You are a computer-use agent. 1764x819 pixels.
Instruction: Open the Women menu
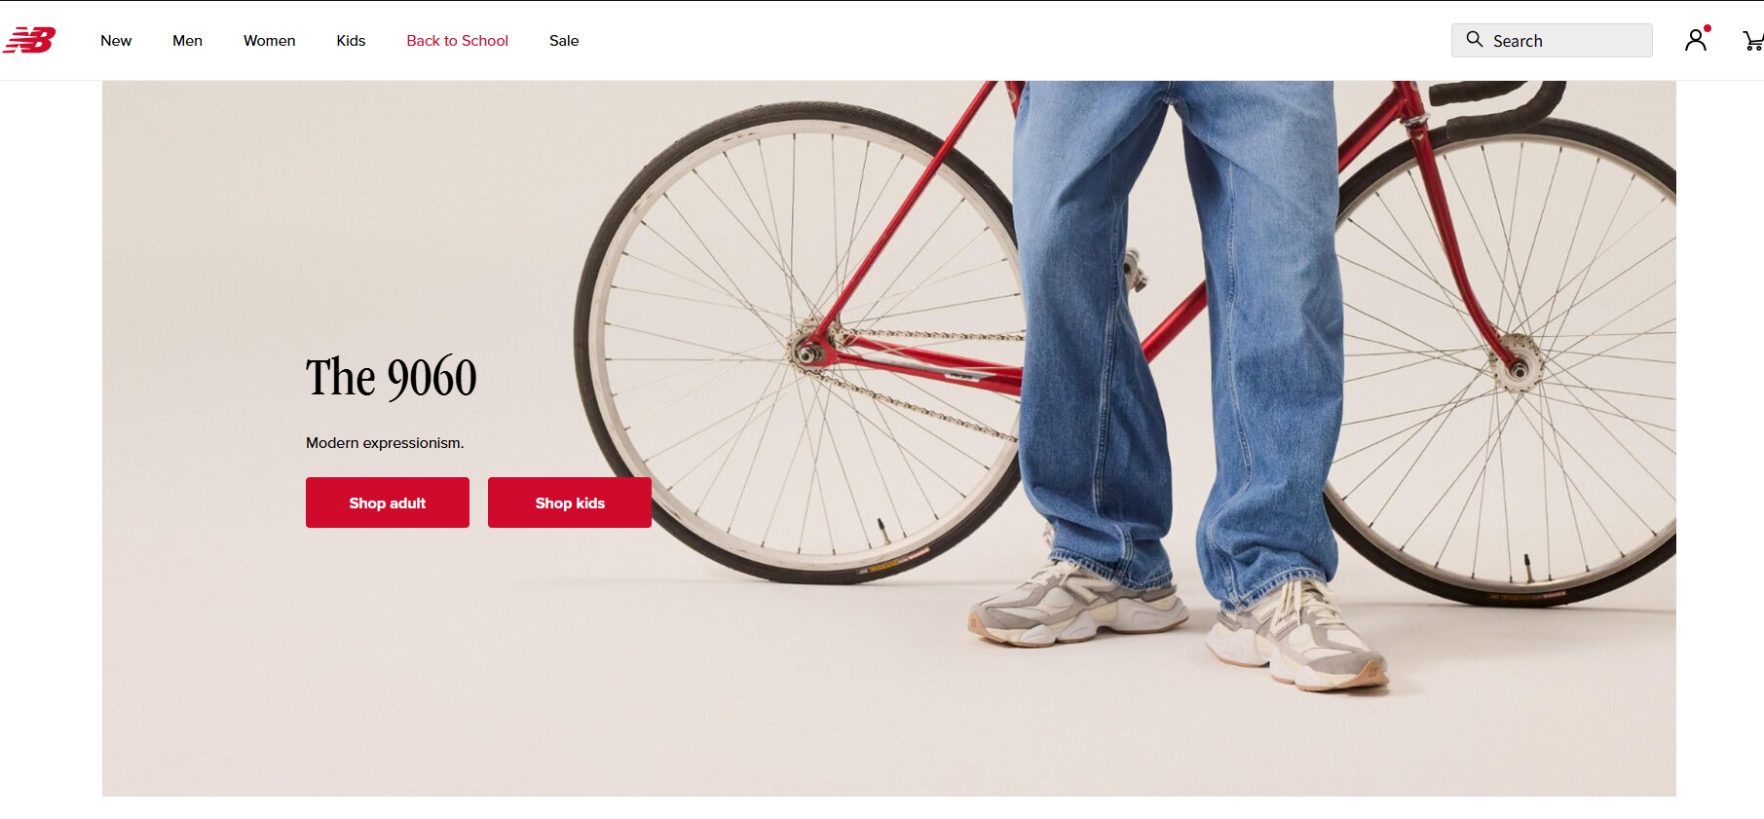269,41
